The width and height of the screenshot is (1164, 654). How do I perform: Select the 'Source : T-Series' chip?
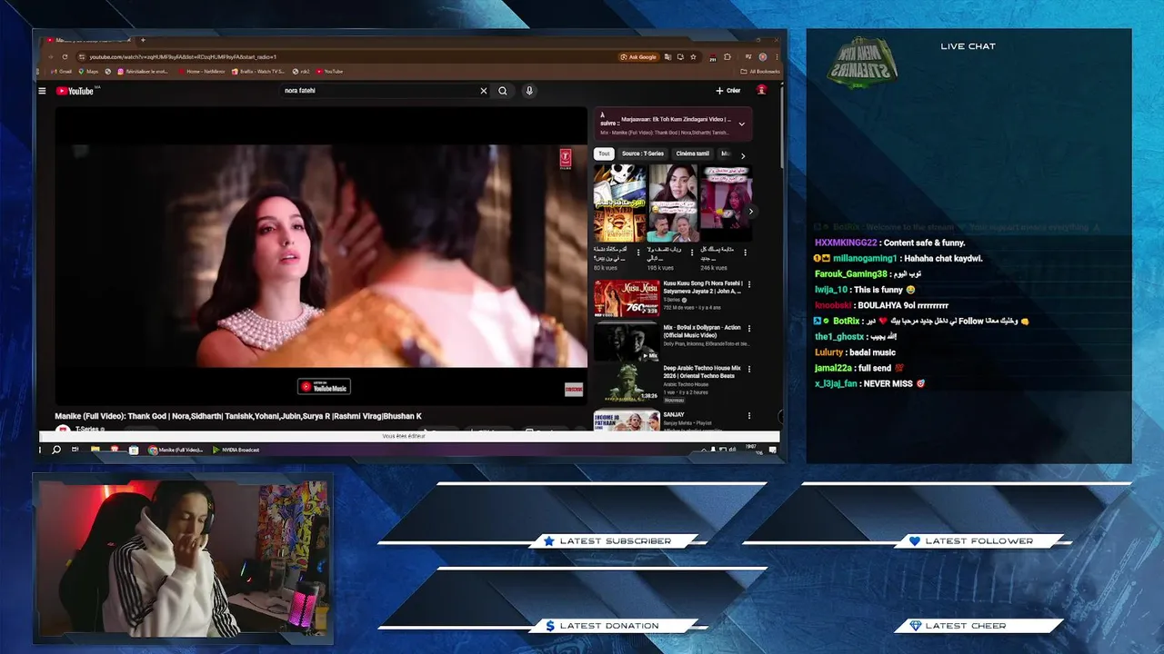coord(643,154)
